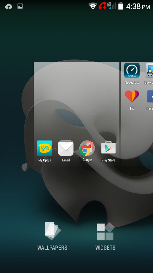Open the Fit app
The width and height of the screenshot is (153, 273).
pyautogui.click(x=132, y=96)
